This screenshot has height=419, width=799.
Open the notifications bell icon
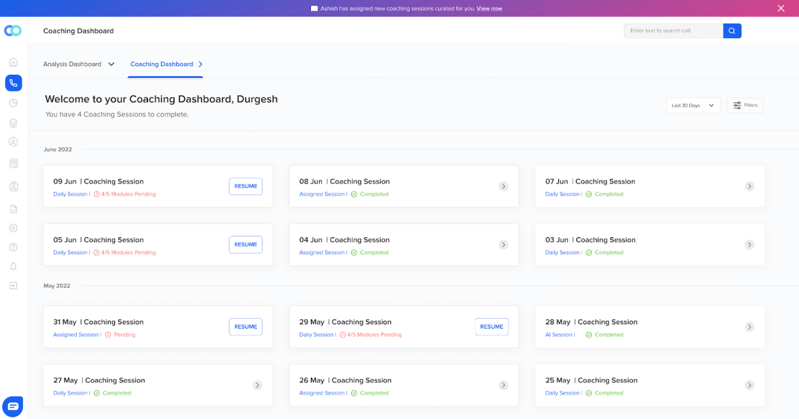click(x=13, y=266)
